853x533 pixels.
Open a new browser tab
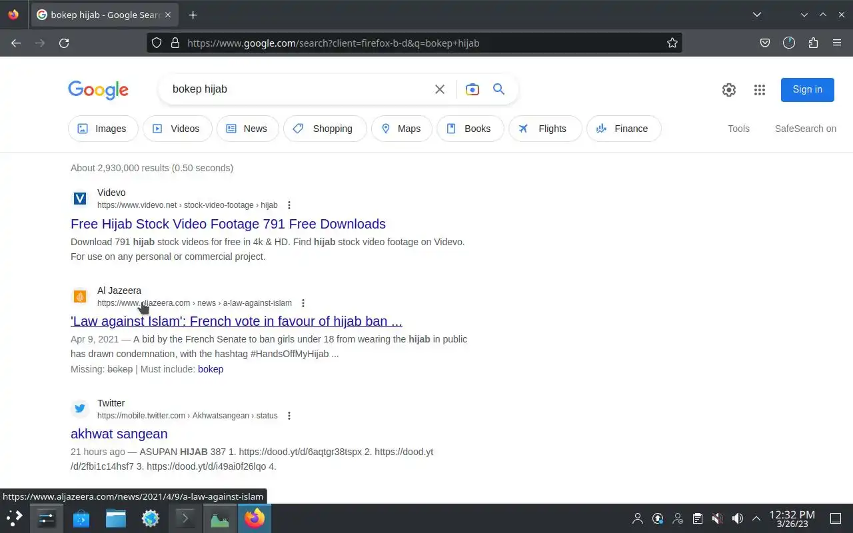(193, 15)
